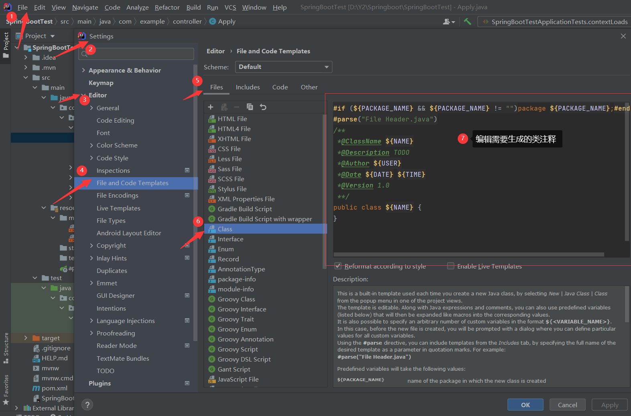
Task: Click the Apply button in Settings
Action: (609, 405)
